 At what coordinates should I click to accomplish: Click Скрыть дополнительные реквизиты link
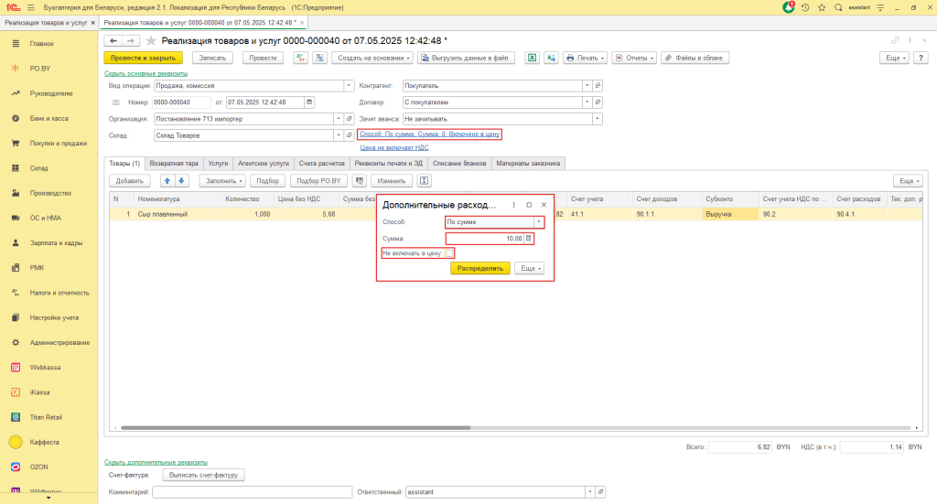(x=156, y=462)
